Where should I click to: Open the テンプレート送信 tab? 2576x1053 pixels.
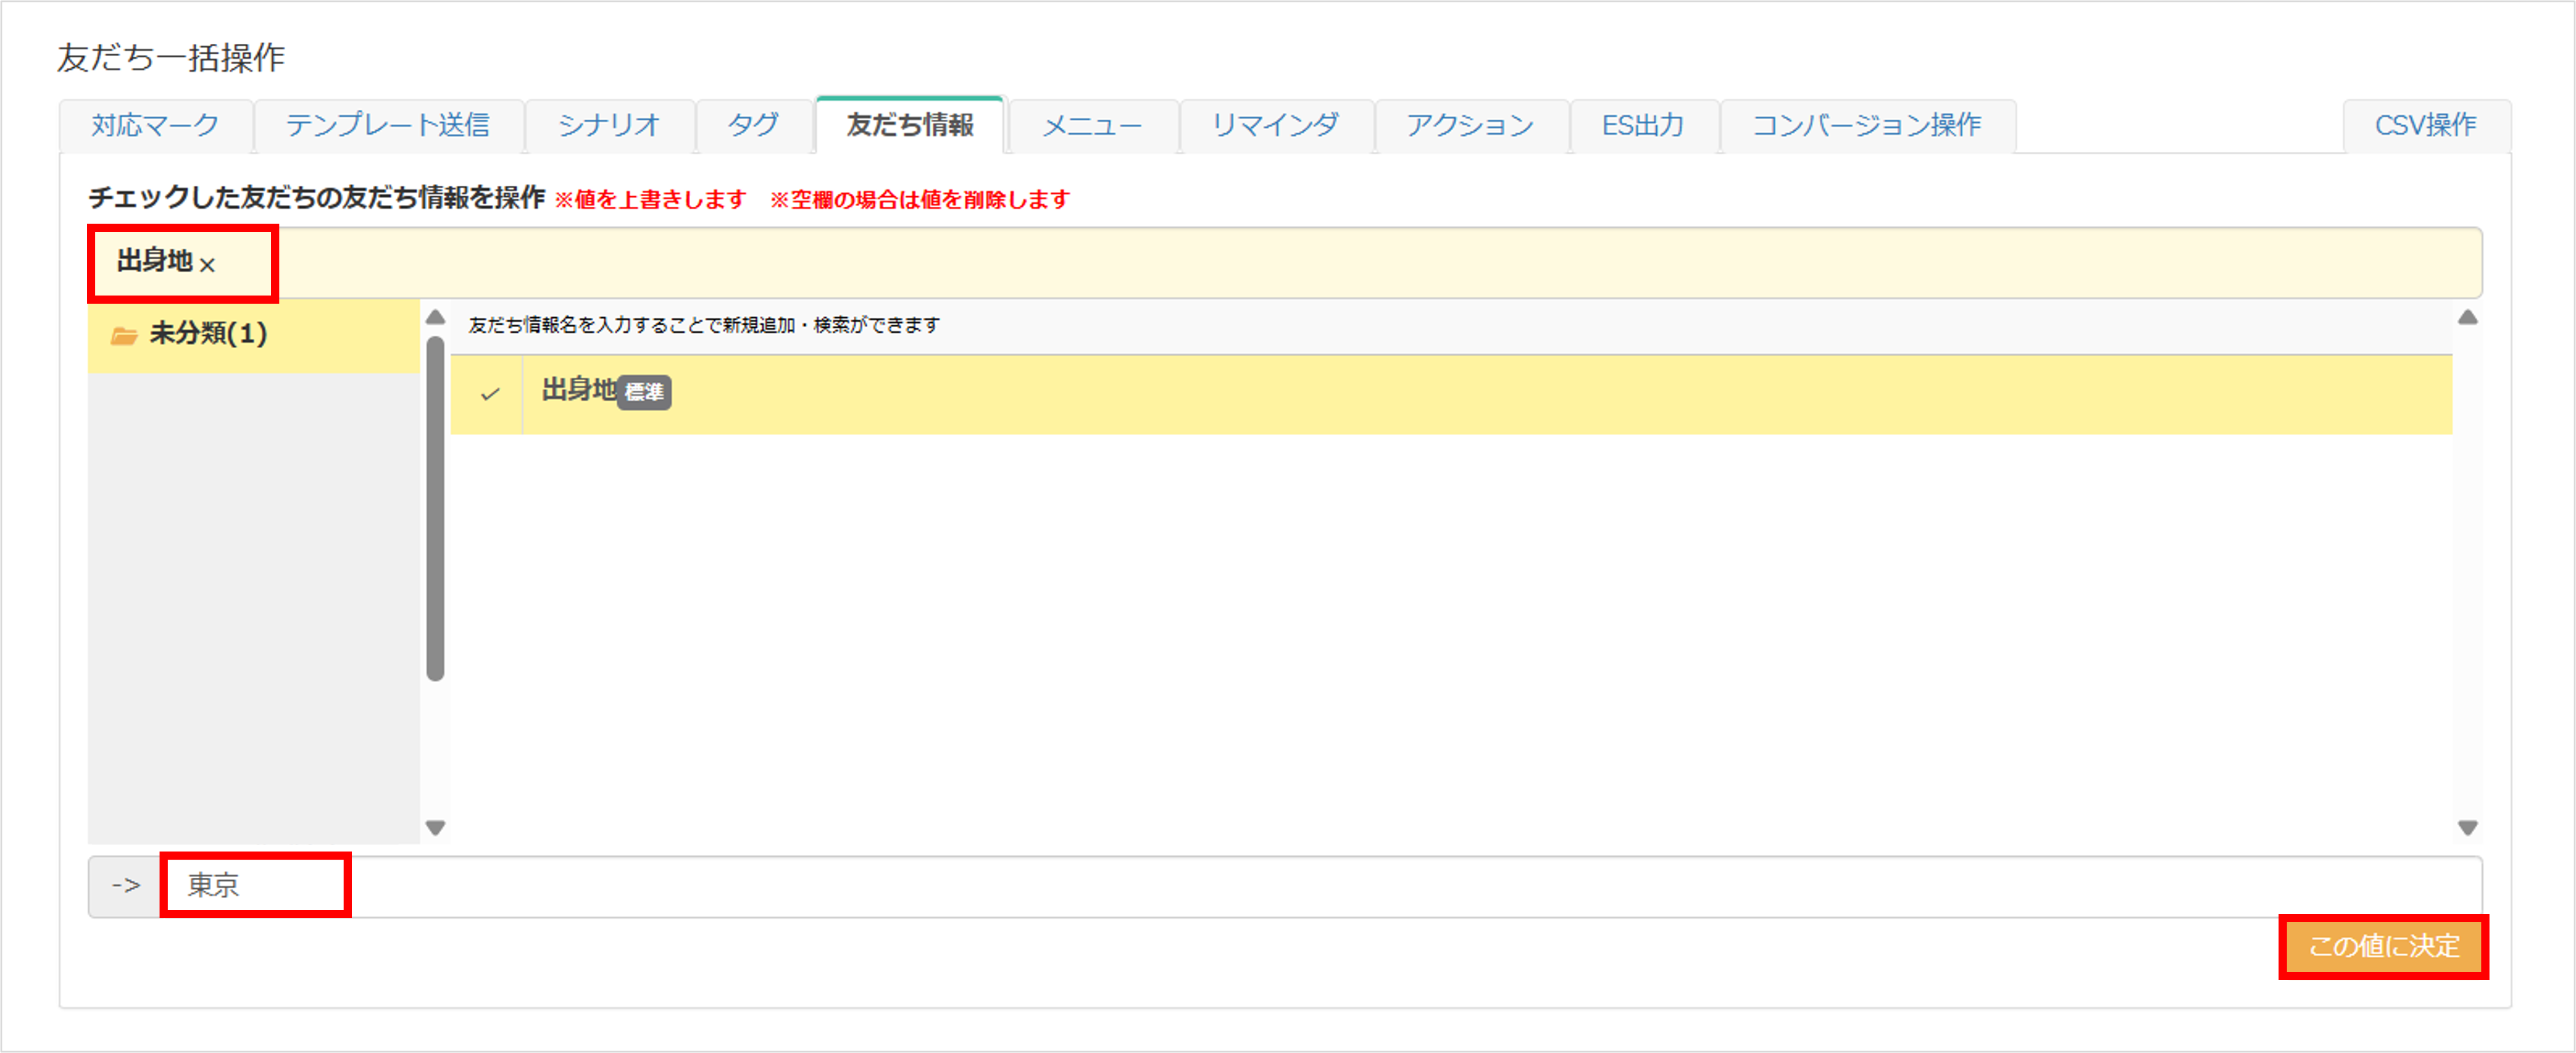(x=390, y=125)
